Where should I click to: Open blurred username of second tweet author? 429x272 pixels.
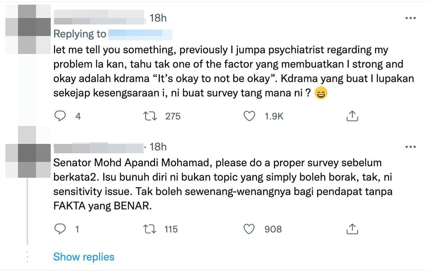(x=99, y=148)
